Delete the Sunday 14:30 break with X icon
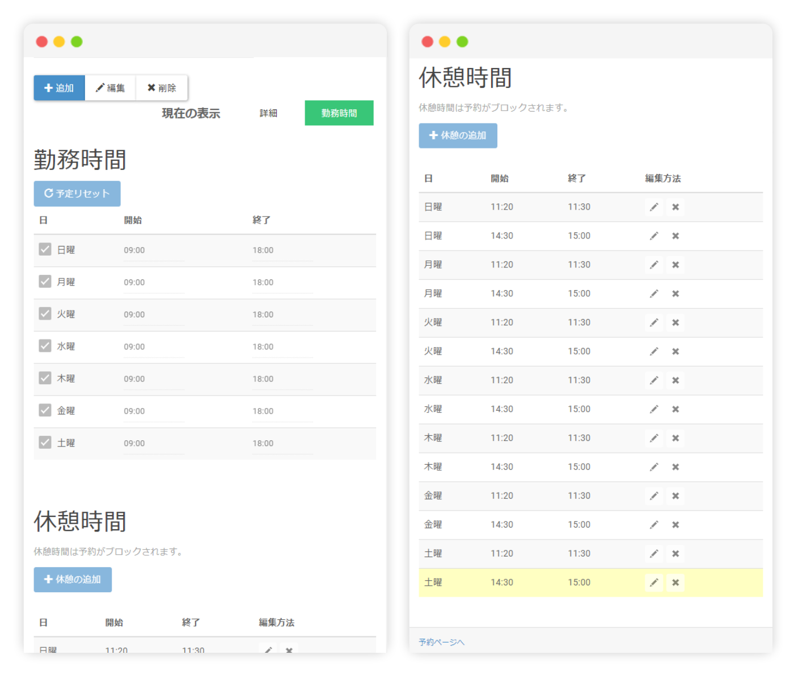The height and width of the screenshot is (680, 794). (675, 236)
